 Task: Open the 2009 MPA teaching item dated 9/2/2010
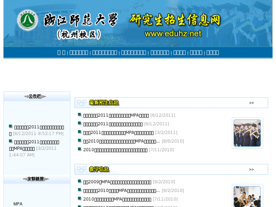[x=117, y=182]
